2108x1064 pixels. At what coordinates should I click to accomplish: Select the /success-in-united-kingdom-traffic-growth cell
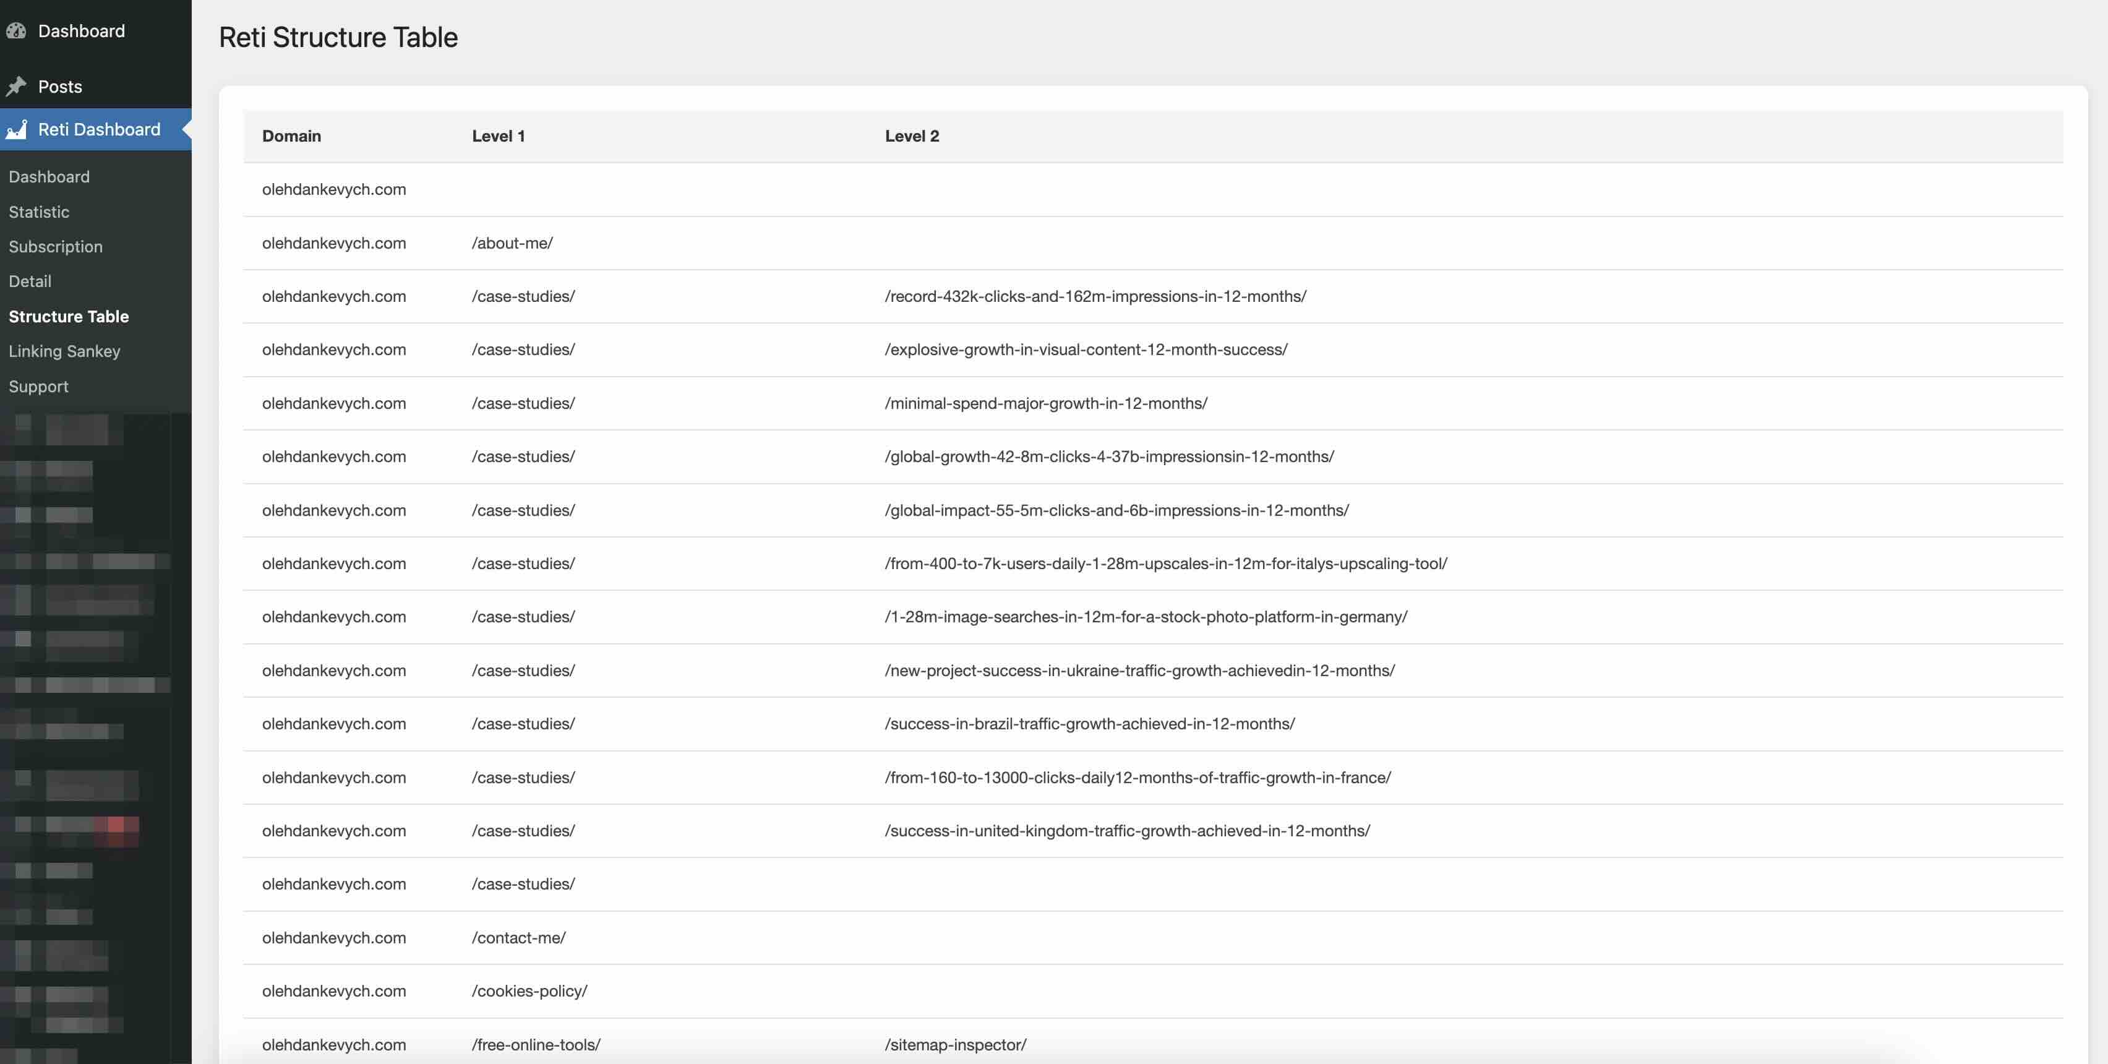coord(1127,831)
